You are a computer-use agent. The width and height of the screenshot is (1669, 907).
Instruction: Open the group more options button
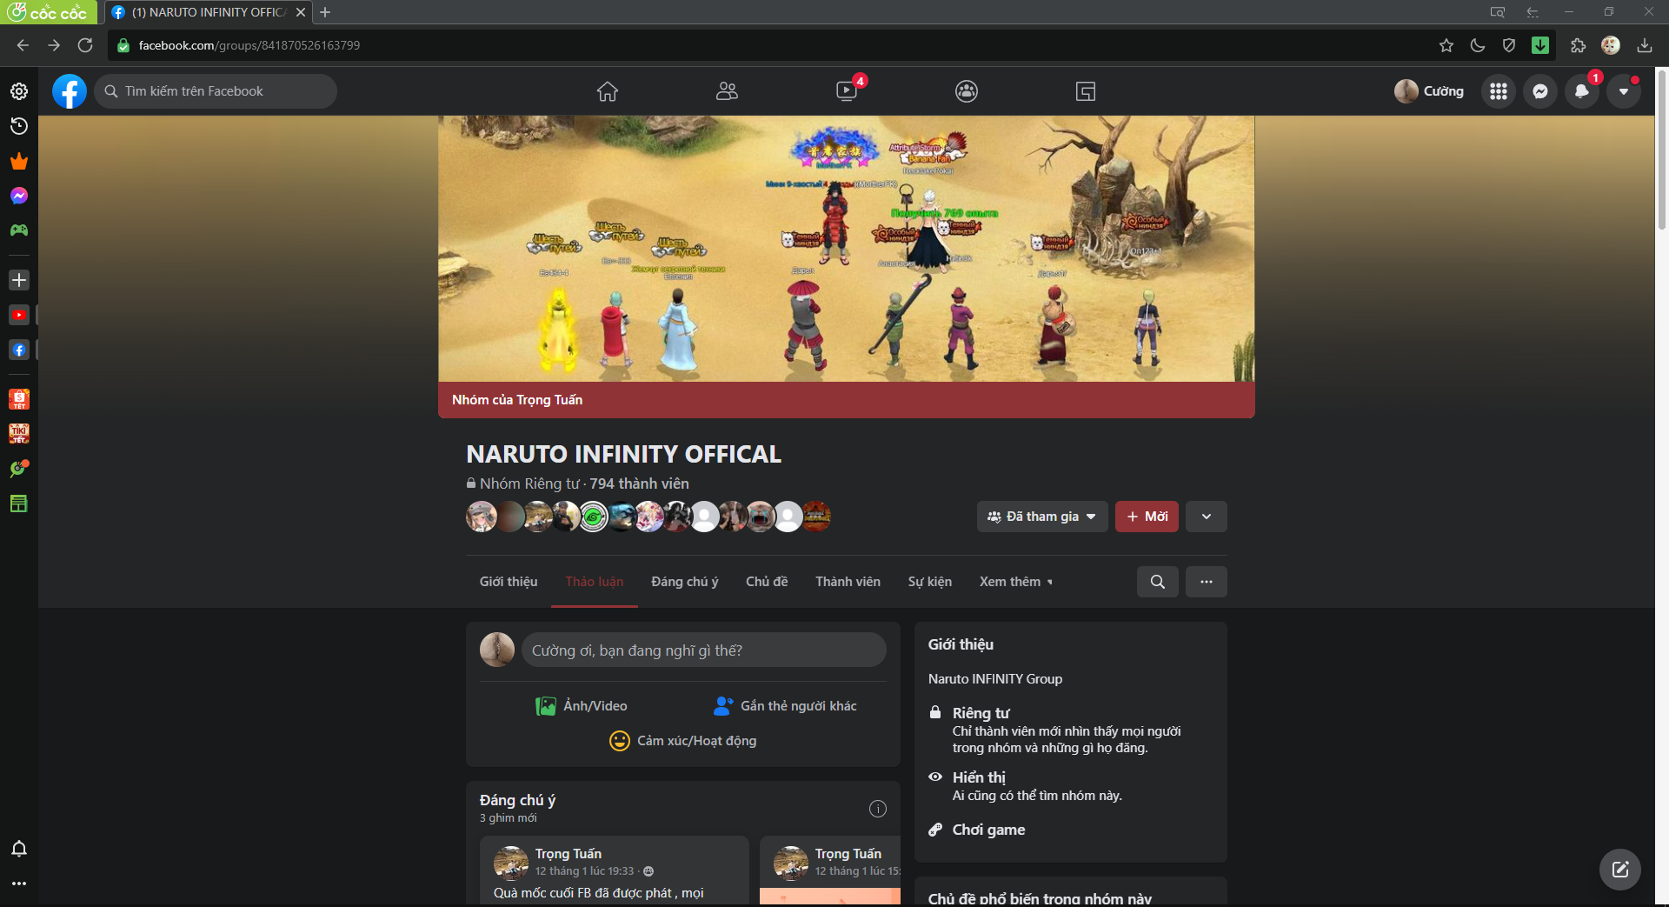(x=1207, y=582)
